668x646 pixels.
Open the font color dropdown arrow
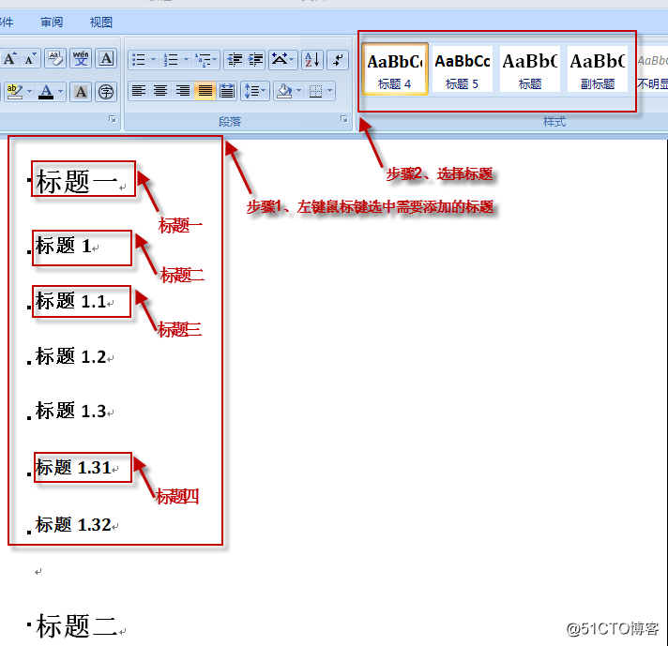60,91
